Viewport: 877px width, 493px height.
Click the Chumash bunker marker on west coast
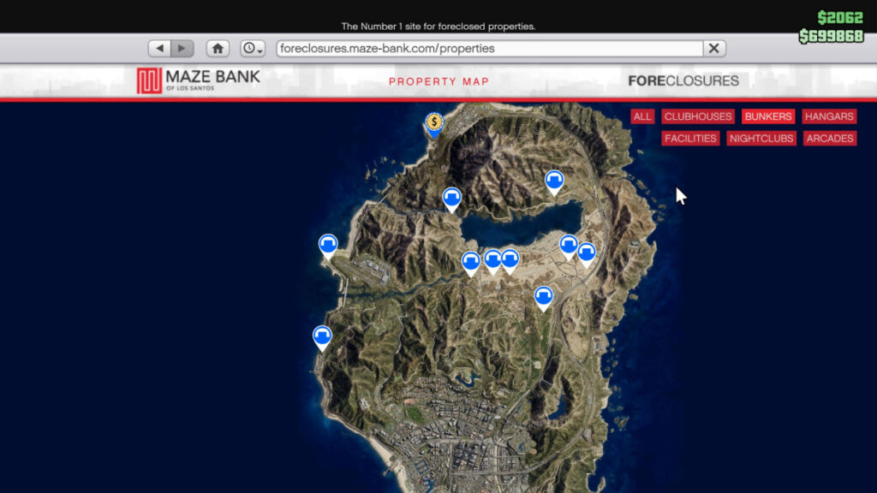click(321, 336)
